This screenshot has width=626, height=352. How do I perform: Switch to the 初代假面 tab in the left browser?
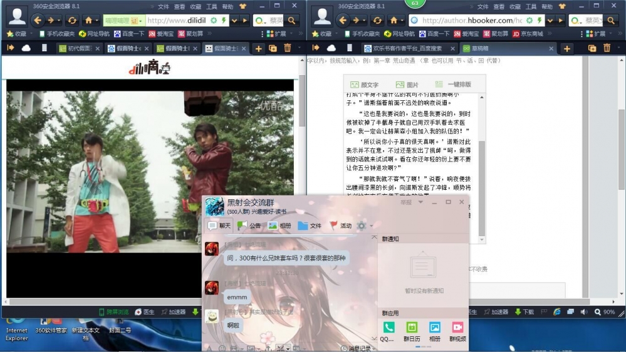point(80,48)
